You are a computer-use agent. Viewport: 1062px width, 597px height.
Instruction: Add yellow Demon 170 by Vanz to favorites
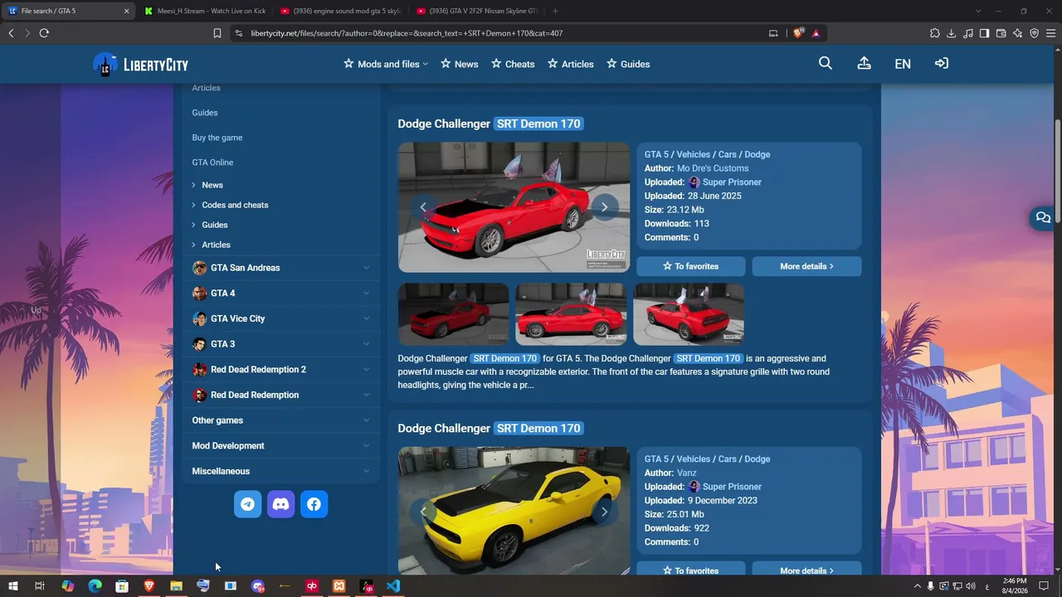(690, 570)
